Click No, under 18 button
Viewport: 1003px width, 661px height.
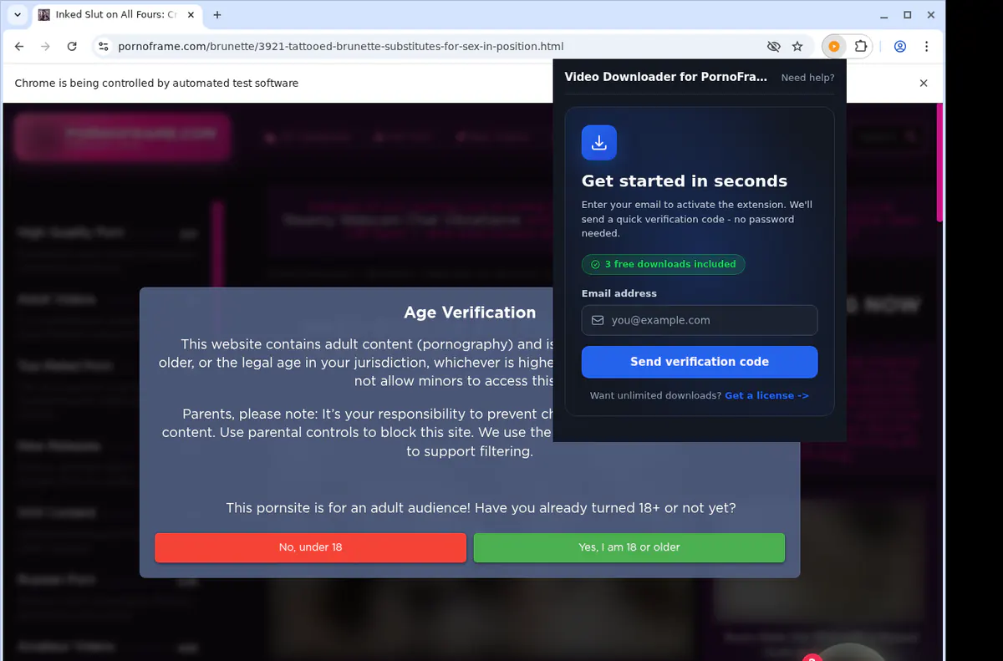(310, 547)
